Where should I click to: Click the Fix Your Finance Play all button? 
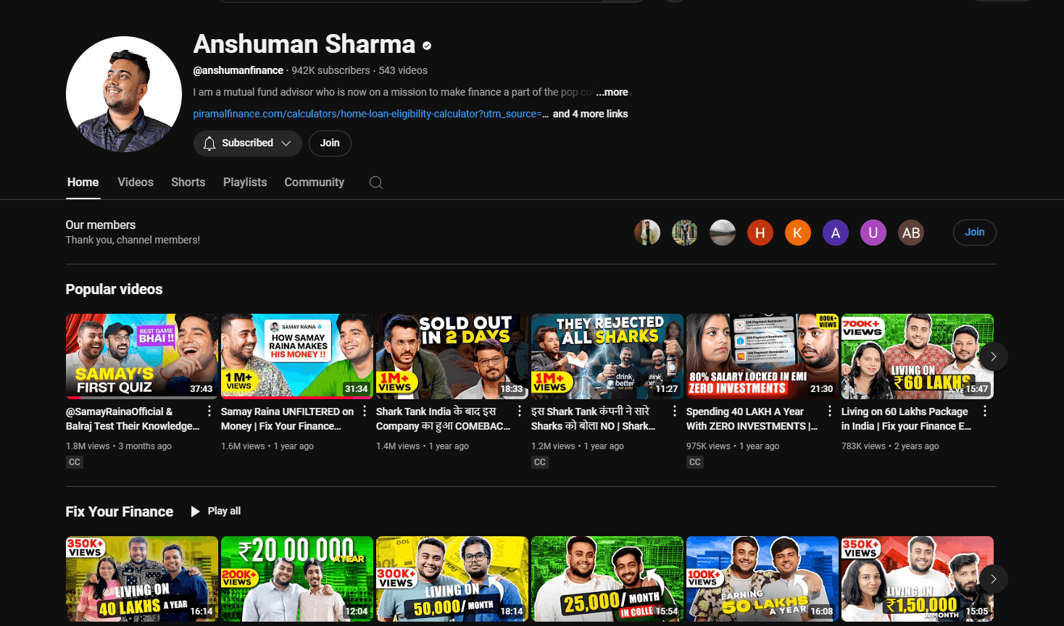tap(216, 512)
